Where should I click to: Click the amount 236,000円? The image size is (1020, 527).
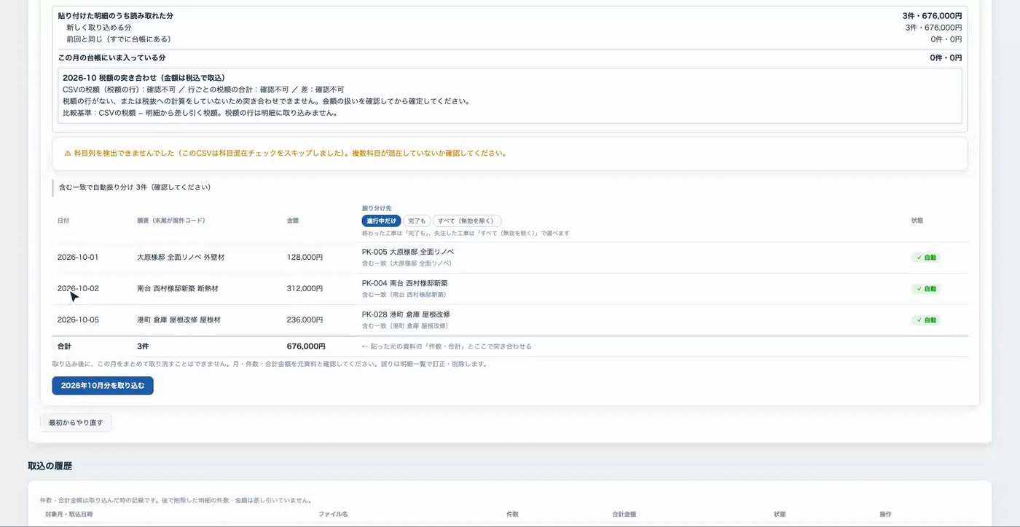tap(305, 320)
